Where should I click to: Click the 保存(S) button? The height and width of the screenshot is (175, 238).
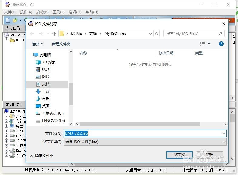(179, 155)
